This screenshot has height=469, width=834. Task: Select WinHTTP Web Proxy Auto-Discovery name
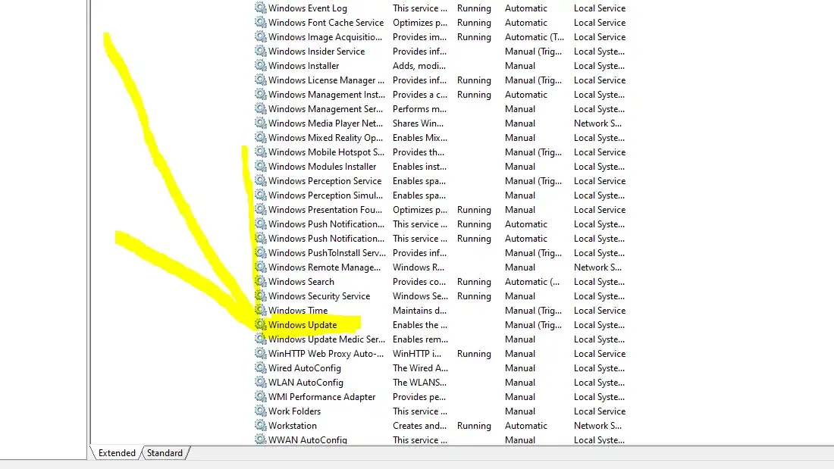(x=326, y=354)
